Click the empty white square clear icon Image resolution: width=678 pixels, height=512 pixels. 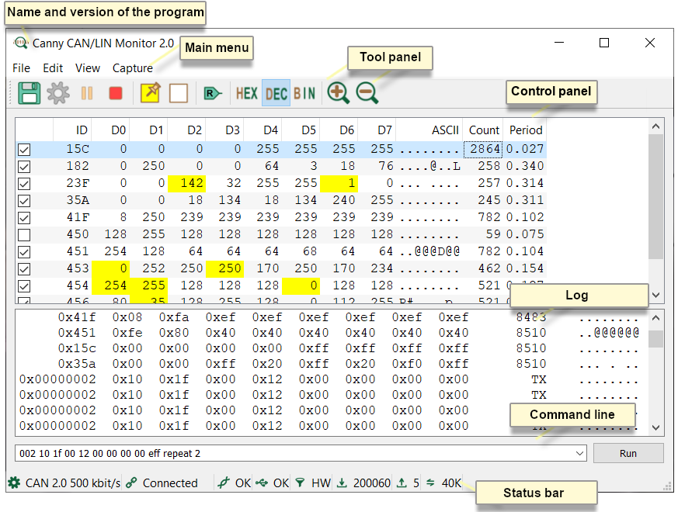[179, 93]
